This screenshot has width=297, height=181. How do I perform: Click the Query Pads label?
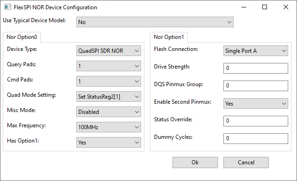pos(21,64)
